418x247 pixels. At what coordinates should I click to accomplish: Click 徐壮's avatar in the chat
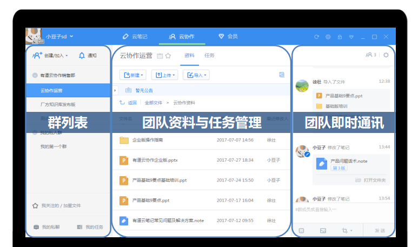pos(302,86)
